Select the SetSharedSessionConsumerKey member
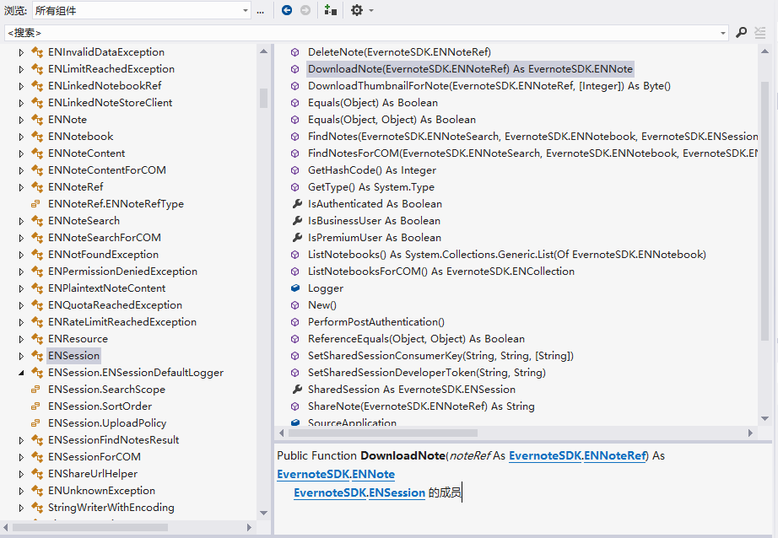 tap(440, 356)
